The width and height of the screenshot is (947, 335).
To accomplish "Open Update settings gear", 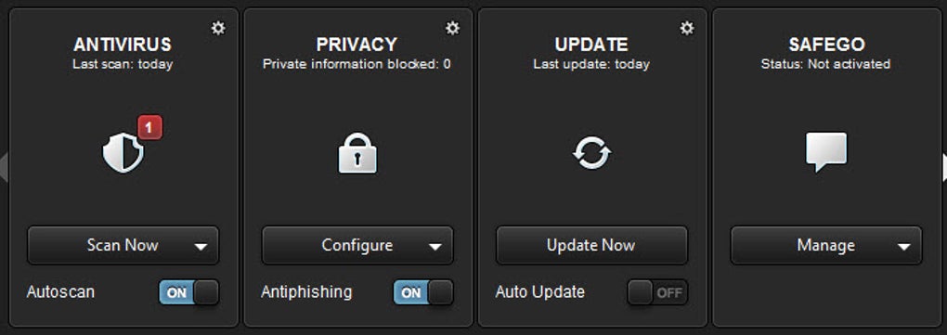I will pos(687,28).
